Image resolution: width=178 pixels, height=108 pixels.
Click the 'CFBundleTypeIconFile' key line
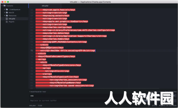tap(60, 77)
